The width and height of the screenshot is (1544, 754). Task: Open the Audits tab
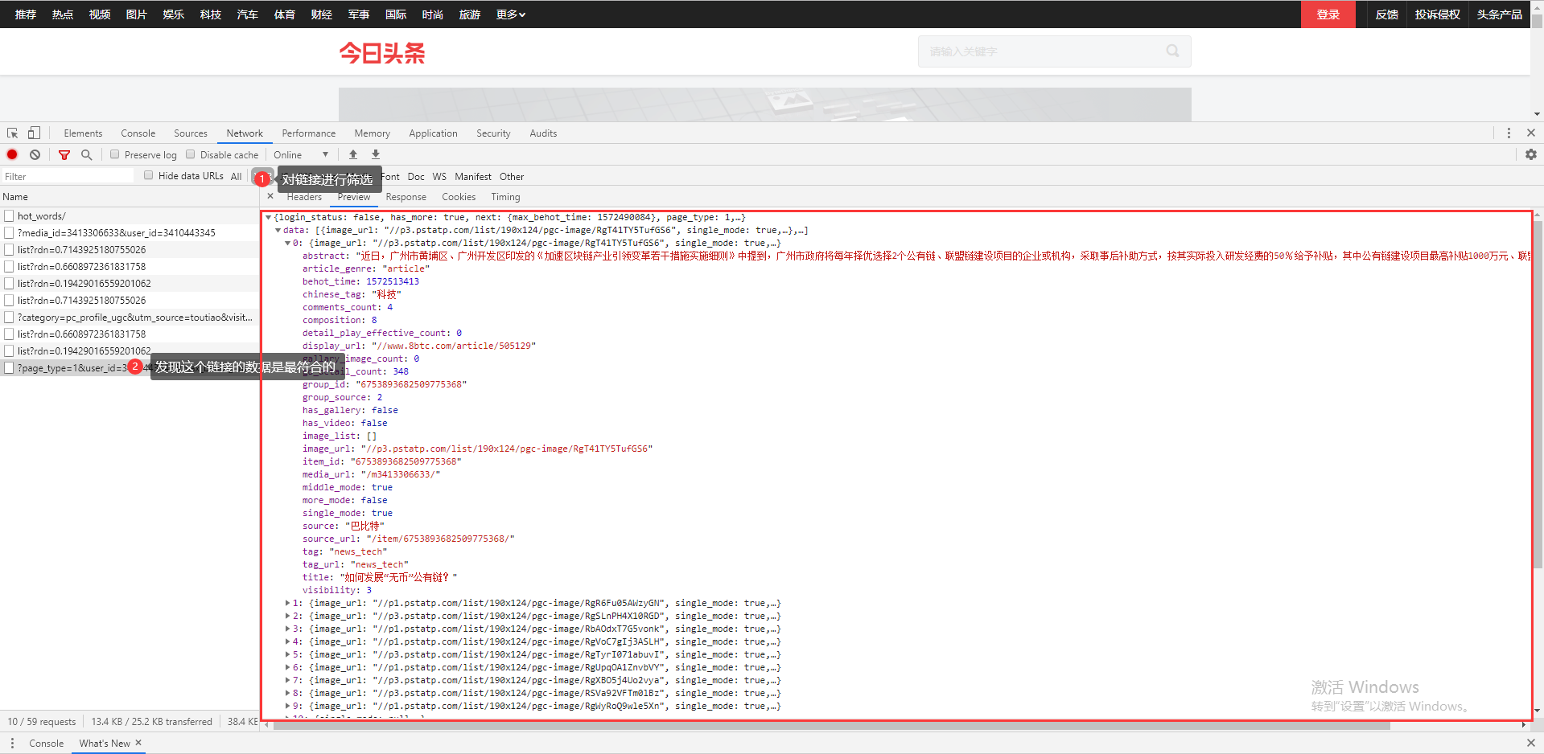pyautogui.click(x=543, y=133)
